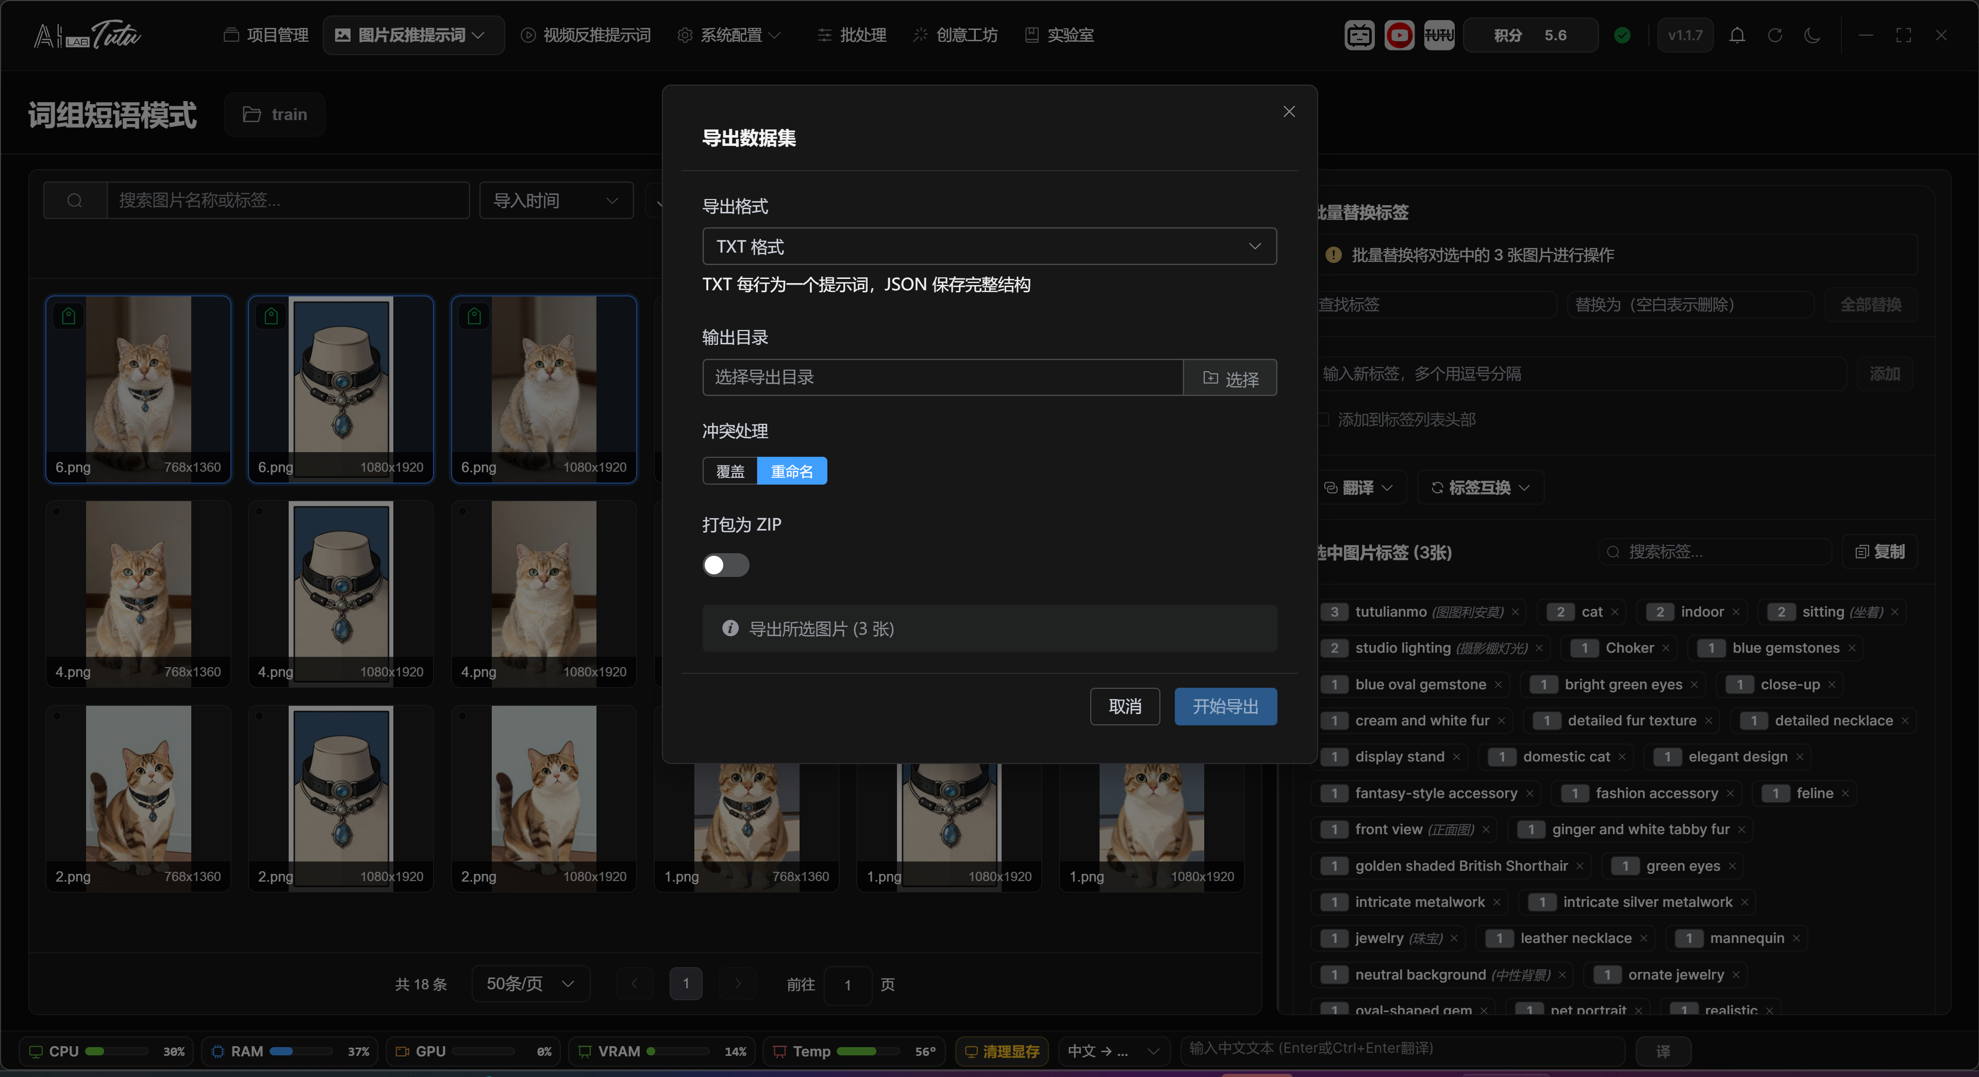Open 项目管理 menu item
The image size is (1979, 1077).
tap(266, 36)
